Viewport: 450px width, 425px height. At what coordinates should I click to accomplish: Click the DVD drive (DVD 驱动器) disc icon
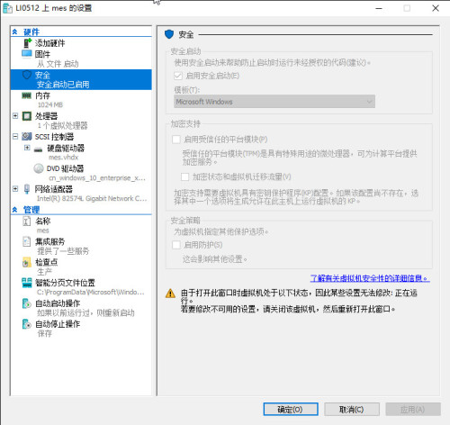[39, 168]
